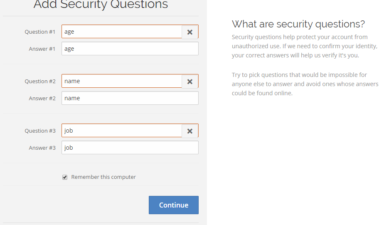The image size is (384, 225).
Task: Click the Question #2 label
Action: tap(40, 82)
